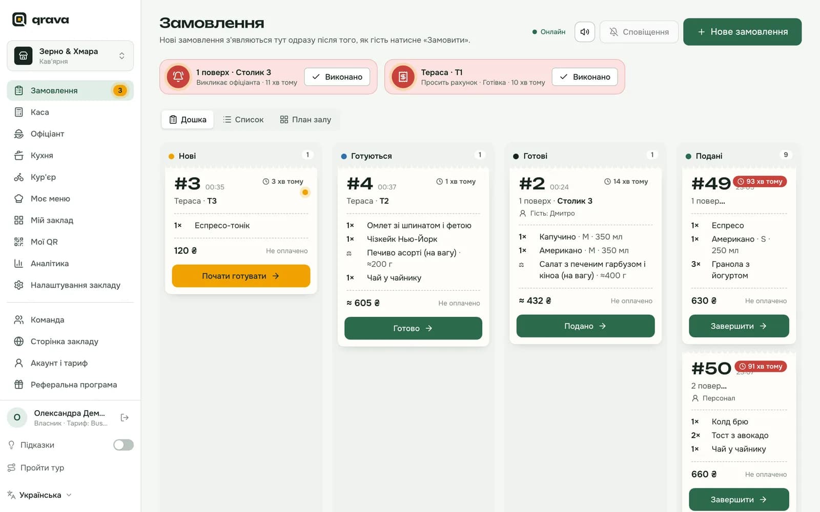This screenshot has height=512, width=820.
Task: Click the Кухня icon in the sidebar
Action: 19,155
